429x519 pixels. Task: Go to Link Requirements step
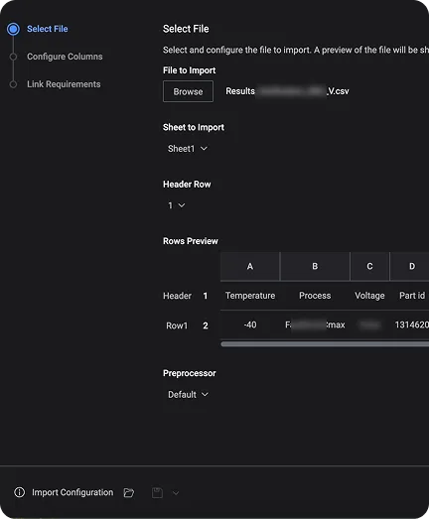[x=64, y=84]
